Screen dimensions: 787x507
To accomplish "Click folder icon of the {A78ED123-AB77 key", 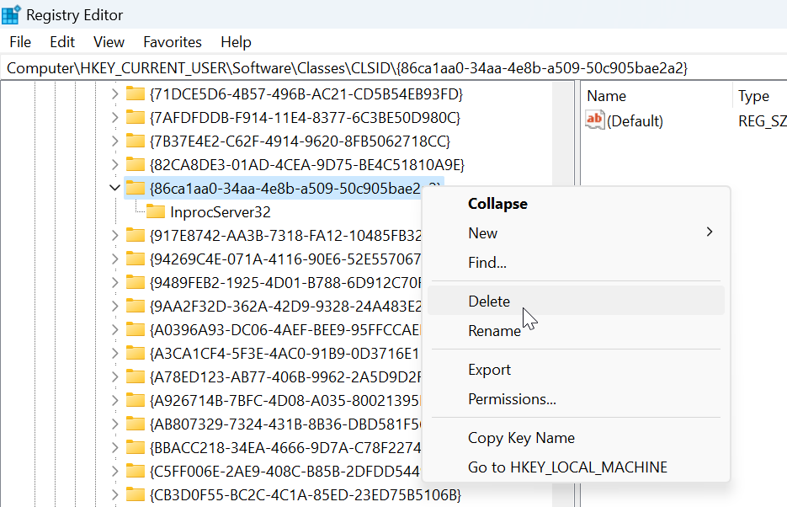I will pos(135,376).
